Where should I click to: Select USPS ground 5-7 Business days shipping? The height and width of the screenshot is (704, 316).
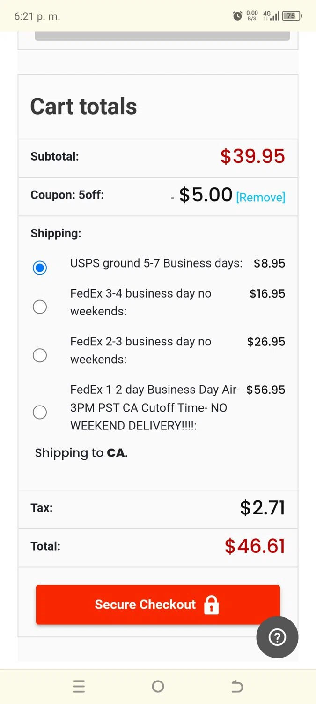coord(40,268)
